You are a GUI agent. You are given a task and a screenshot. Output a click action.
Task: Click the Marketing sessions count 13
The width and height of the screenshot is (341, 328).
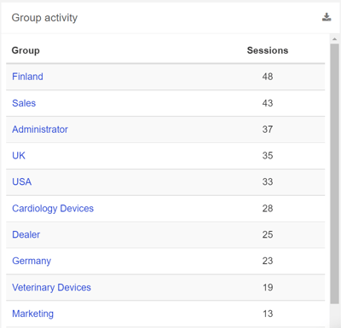coord(268,314)
